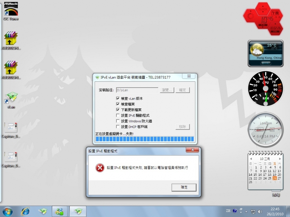Viewport: 290px width, 217px height.
Task: Open the blue help icon in tray
Action: tap(235, 211)
